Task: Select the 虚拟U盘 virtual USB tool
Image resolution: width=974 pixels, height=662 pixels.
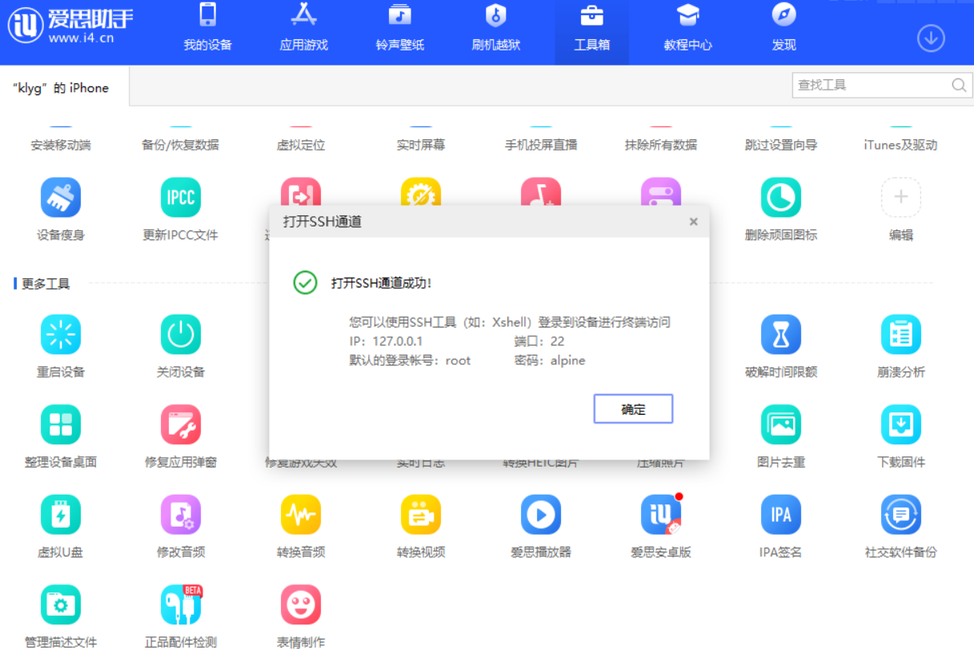Action: click(62, 524)
